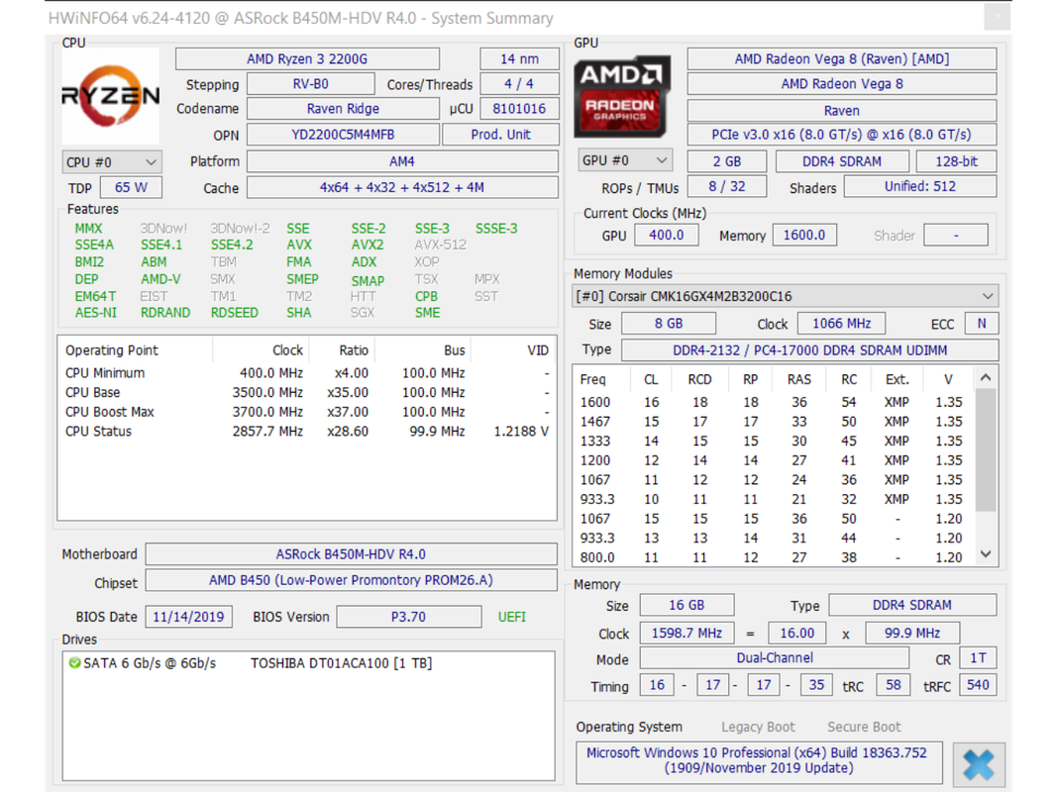Click the 2 GB GPU memory field
This screenshot has width=1057, height=792.
tap(727, 161)
